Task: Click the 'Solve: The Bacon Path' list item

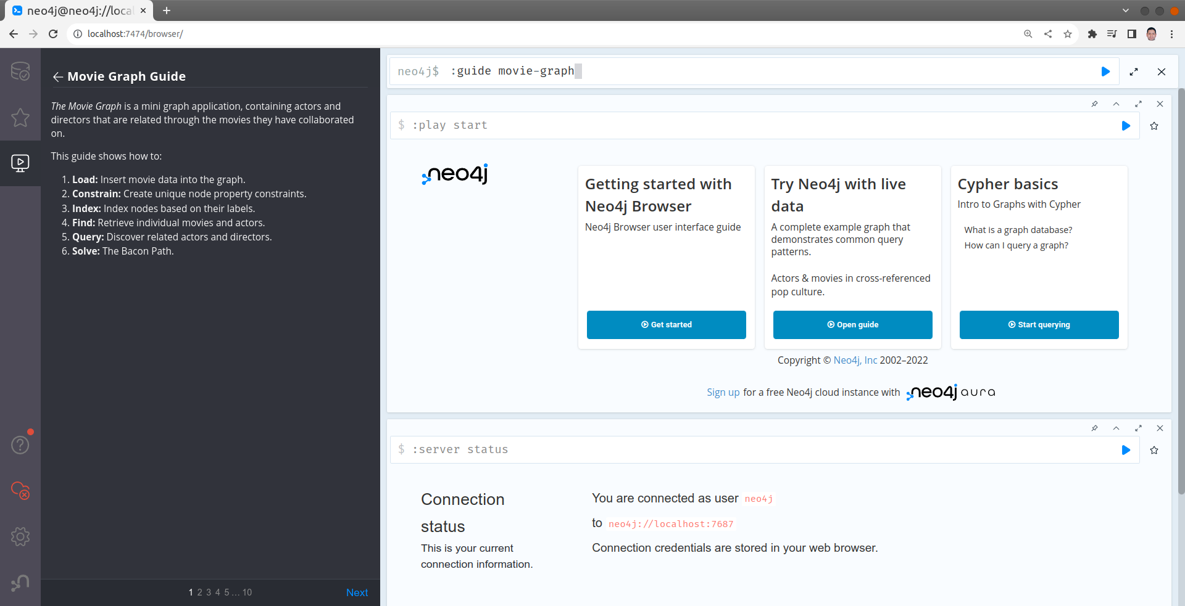Action: 123,251
